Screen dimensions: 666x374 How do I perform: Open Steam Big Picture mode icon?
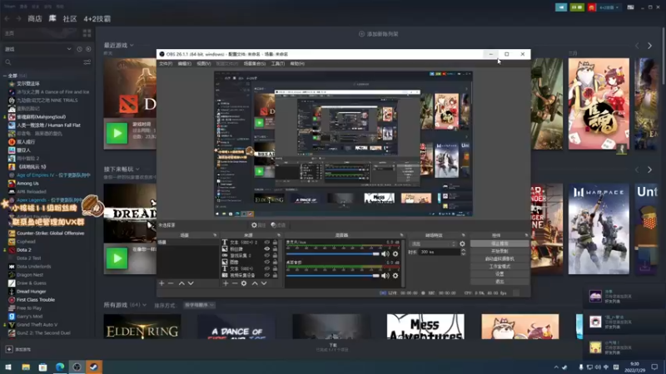[x=631, y=7]
